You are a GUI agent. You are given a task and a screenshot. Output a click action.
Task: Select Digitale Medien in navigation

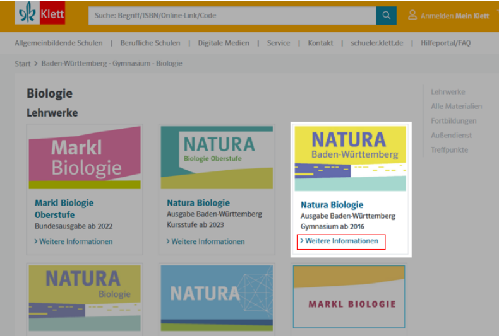(x=223, y=43)
